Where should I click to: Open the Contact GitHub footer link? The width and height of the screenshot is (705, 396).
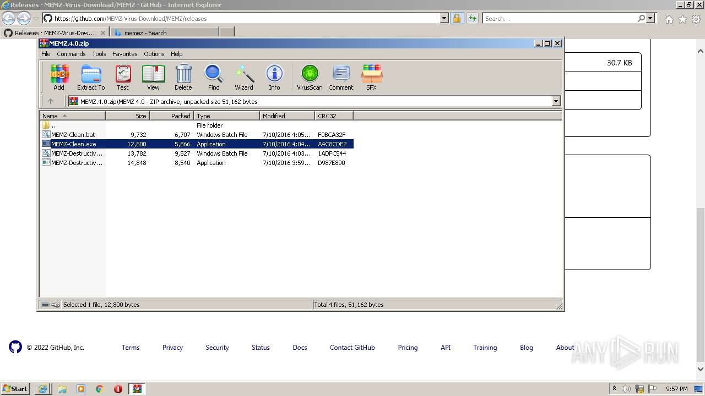[x=352, y=348]
